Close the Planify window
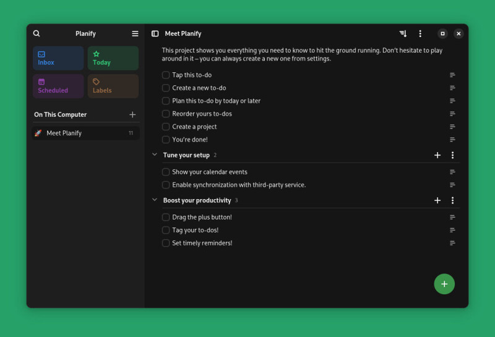 pos(458,33)
